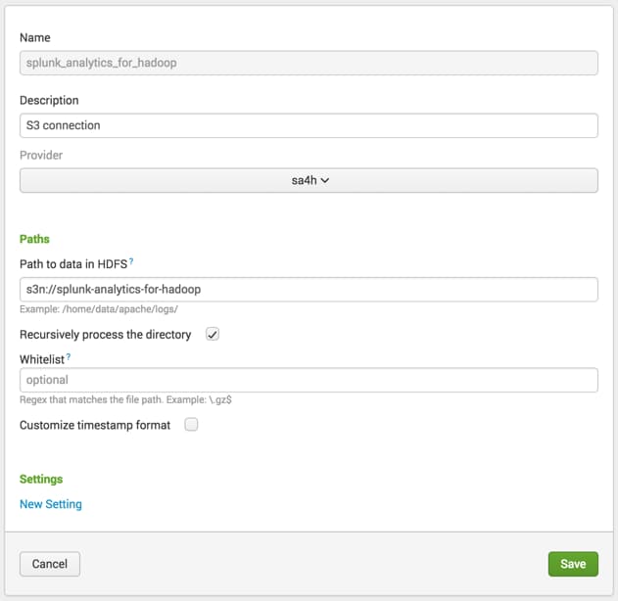Screen dimensions: 618x601
Task: Open the Whitelist help question mark
Action: coord(69,356)
